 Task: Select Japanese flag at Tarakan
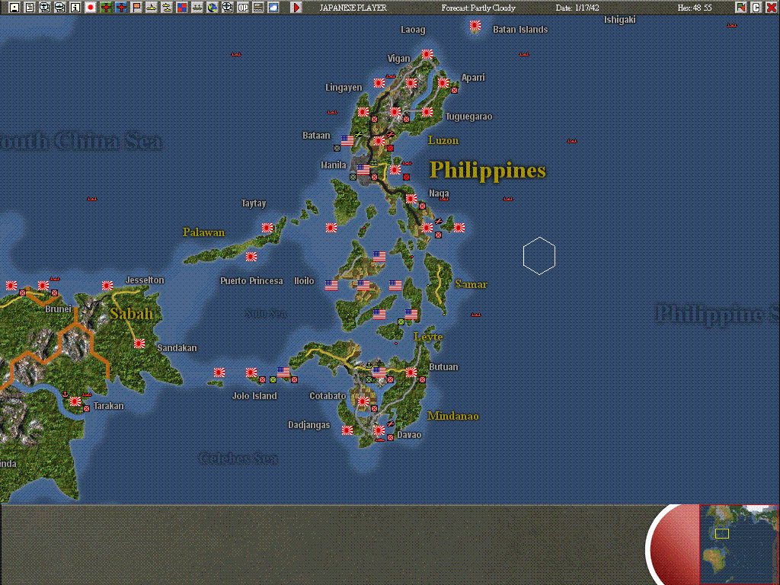coord(75,401)
